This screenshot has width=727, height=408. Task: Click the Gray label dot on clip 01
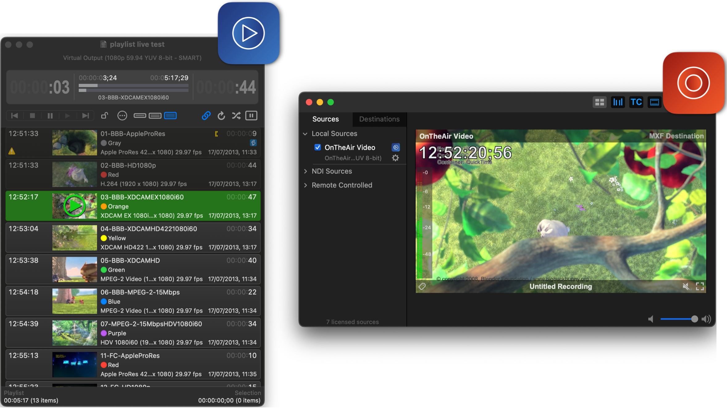click(x=104, y=143)
